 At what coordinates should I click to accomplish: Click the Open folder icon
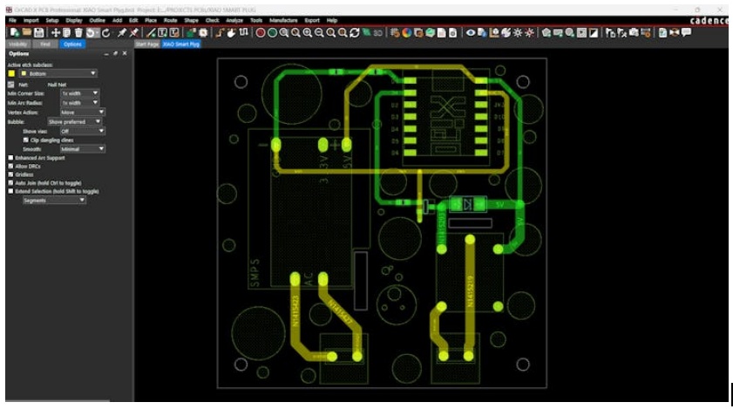(26, 32)
